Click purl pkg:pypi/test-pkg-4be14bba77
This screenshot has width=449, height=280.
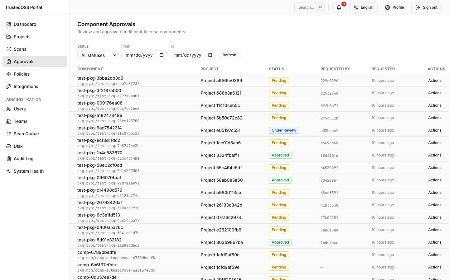[108, 221]
